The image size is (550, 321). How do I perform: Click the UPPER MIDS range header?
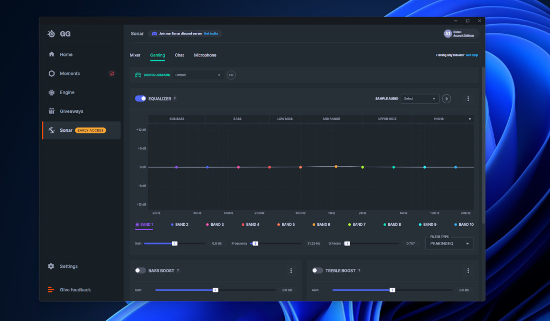coord(387,119)
